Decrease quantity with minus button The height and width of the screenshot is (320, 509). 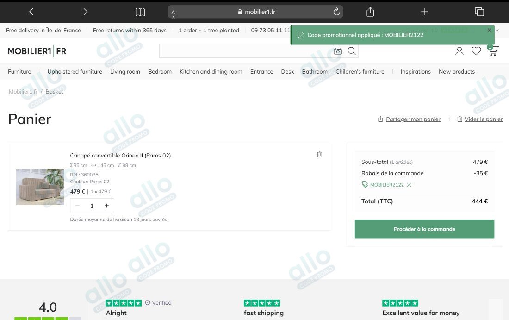(77, 206)
